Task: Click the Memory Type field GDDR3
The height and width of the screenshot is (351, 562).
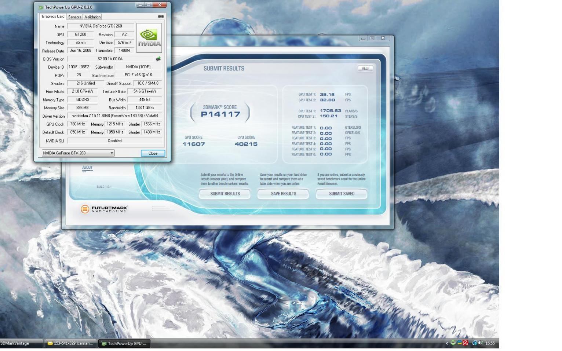Action: (83, 99)
